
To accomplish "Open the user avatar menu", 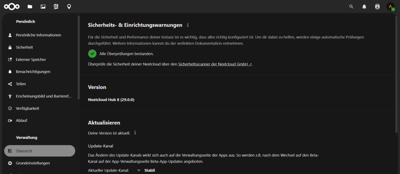I will (390, 7).
